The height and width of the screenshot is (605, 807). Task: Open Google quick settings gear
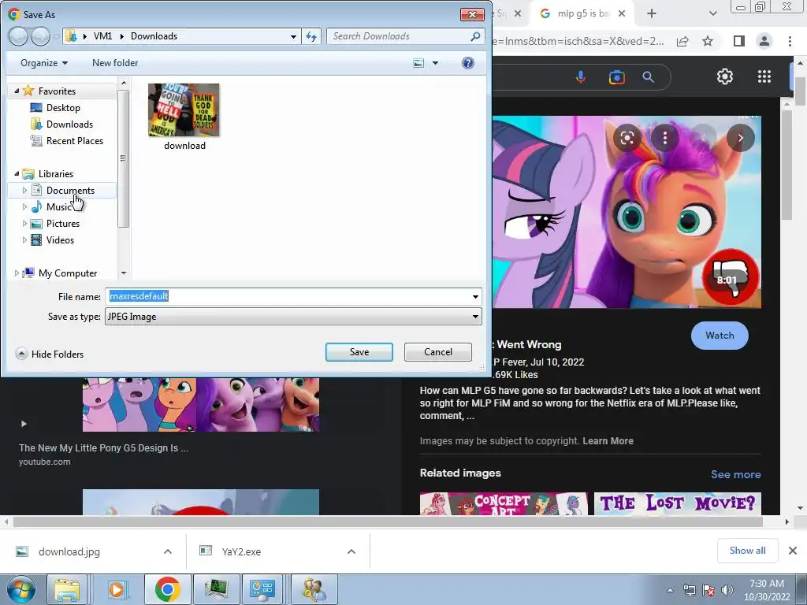pos(725,76)
